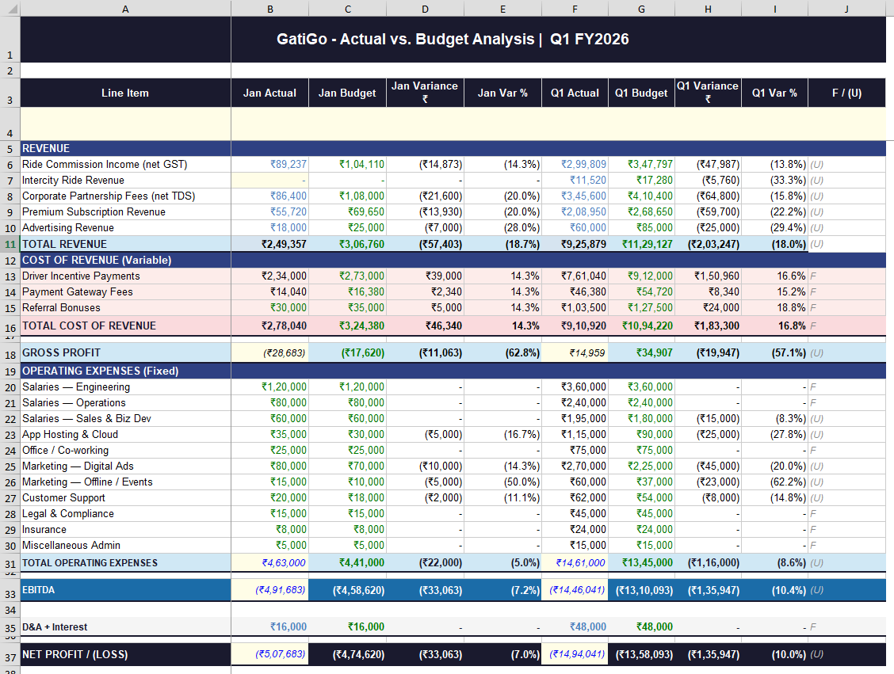The image size is (894, 674).
Task: Select Driver Incentive Payments Jan Budget cell
Action: click(347, 276)
